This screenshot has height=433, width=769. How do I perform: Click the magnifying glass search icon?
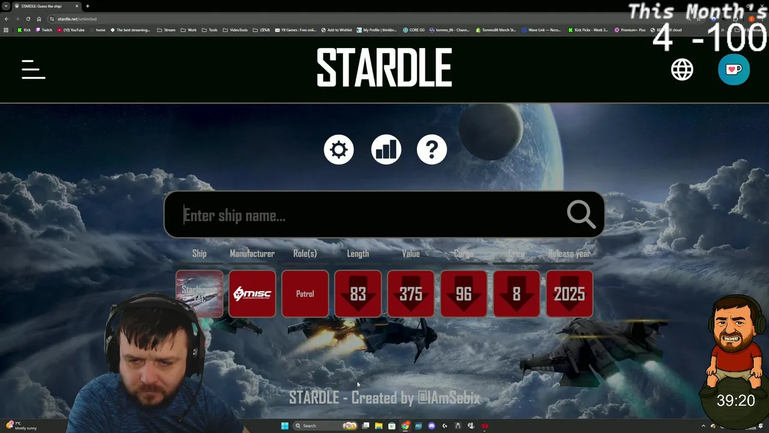pos(581,214)
